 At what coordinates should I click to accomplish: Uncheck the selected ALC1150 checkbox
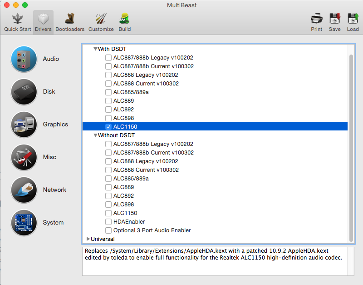pyautogui.click(x=108, y=127)
